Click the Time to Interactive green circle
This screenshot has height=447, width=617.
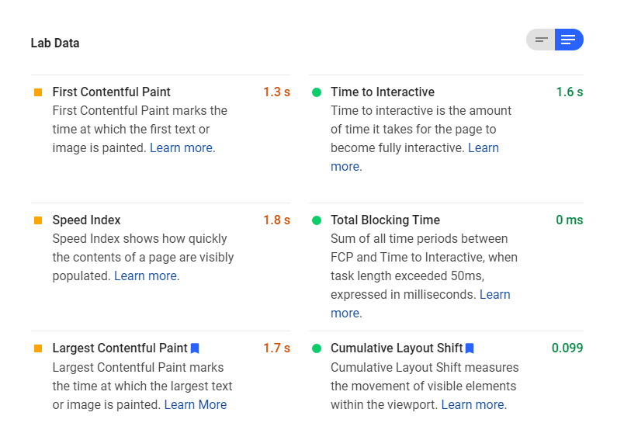pyautogui.click(x=317, y=92)
